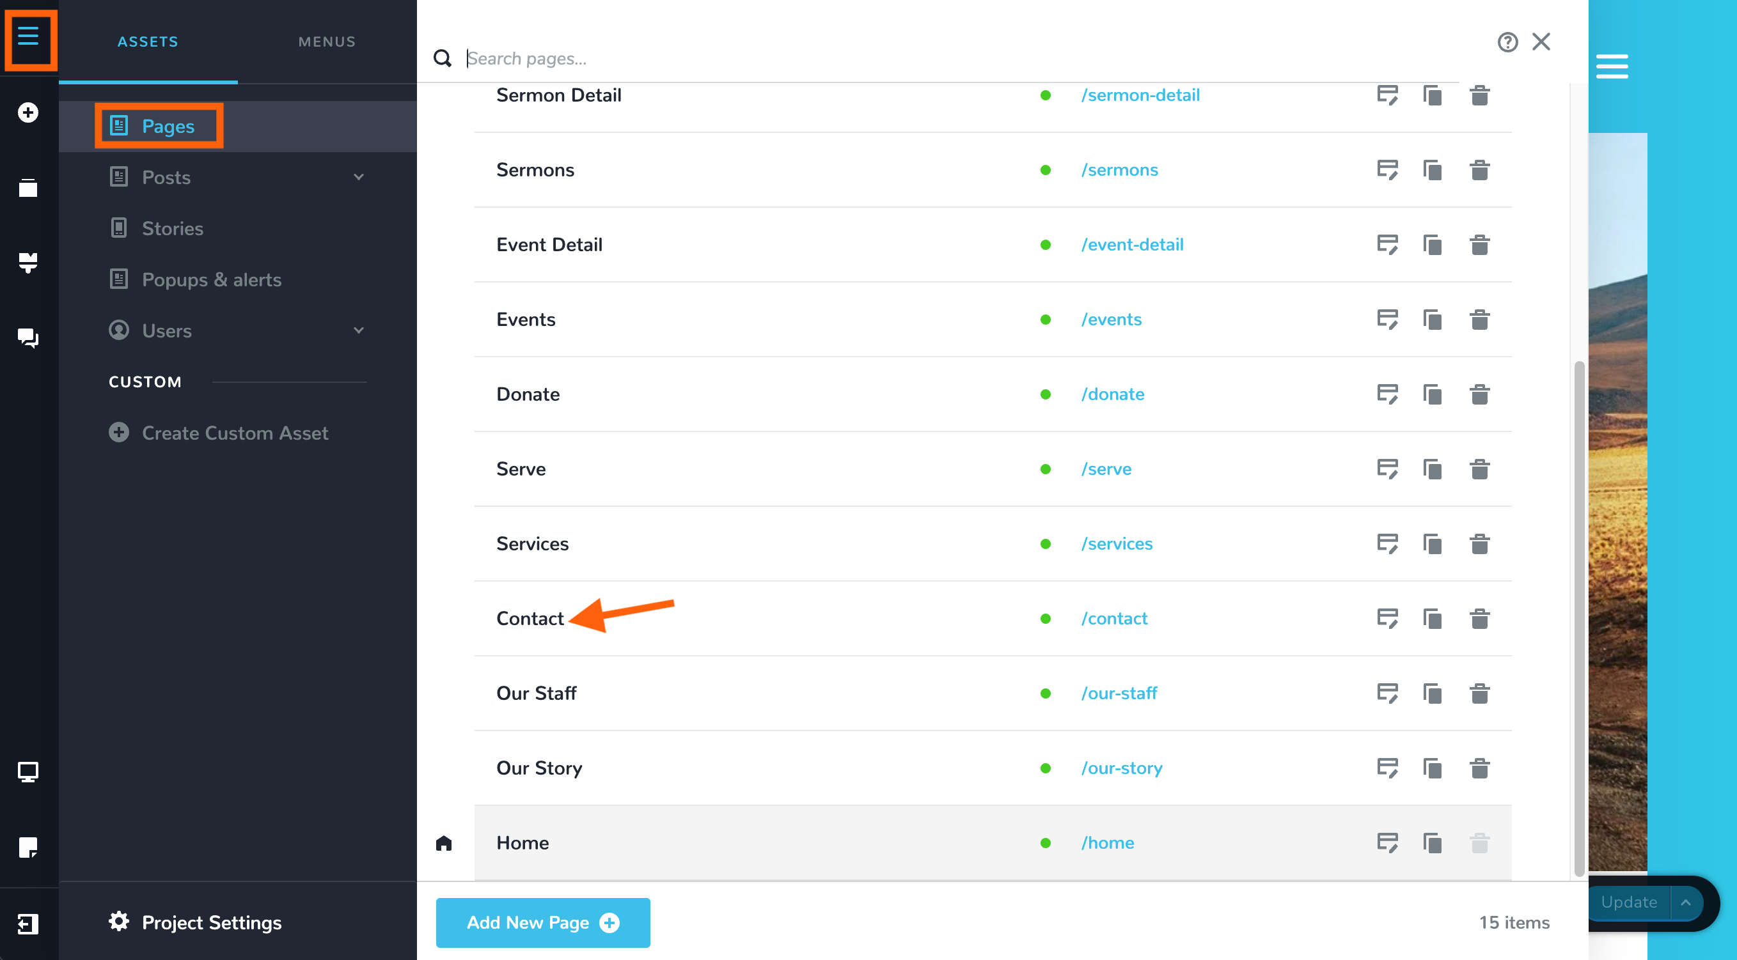This screenshot has height=960, width=1737.
Task: Delete the Donate page
Action: (x=1479, y=394)
